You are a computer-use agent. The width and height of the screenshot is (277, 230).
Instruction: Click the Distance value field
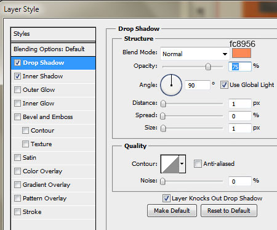pyautogui.click(x=240, y=104)
